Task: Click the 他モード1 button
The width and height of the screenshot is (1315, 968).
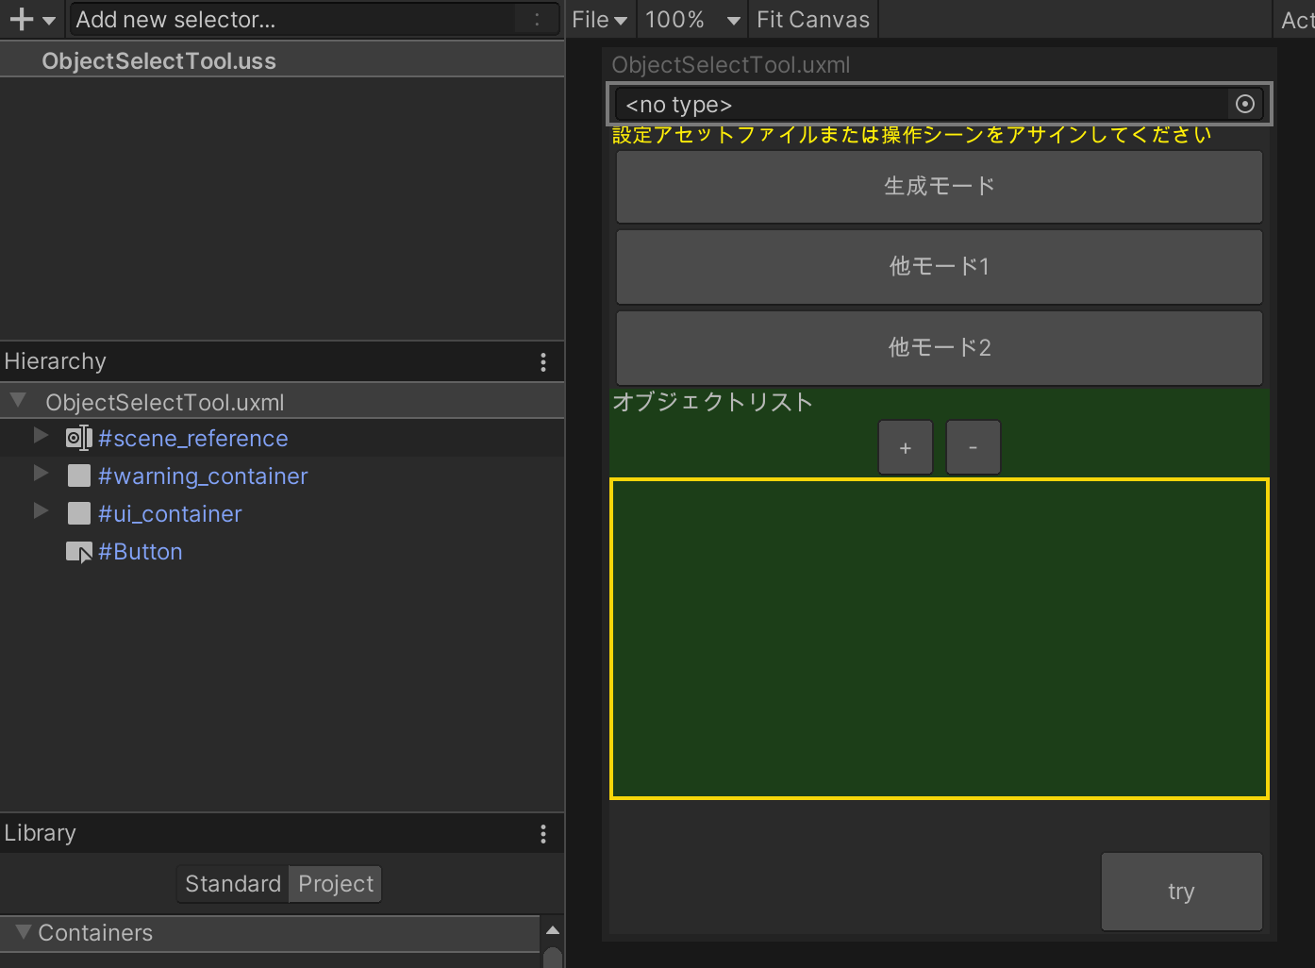Action: coord(940,267)
